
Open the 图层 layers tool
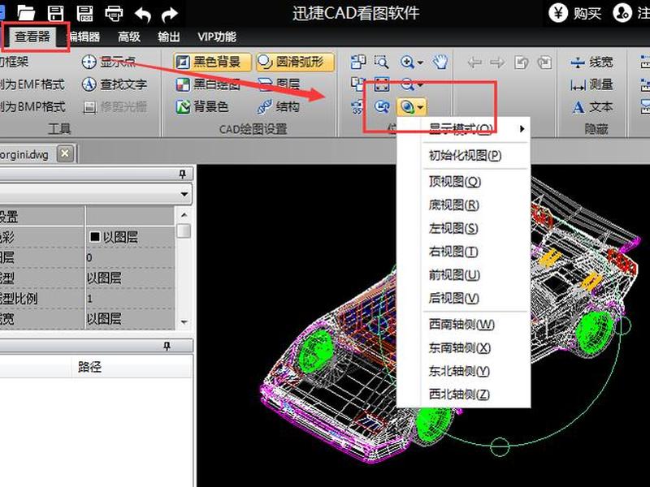point(279,84)
